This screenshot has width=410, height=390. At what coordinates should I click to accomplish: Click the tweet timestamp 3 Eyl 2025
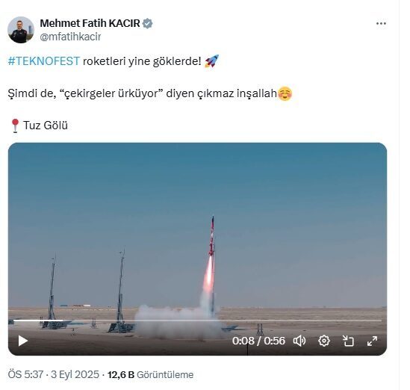coord(75,374)
